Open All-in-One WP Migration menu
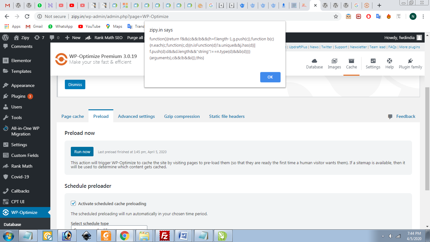The height and width of the screenshot is (242, 430). 25,131
